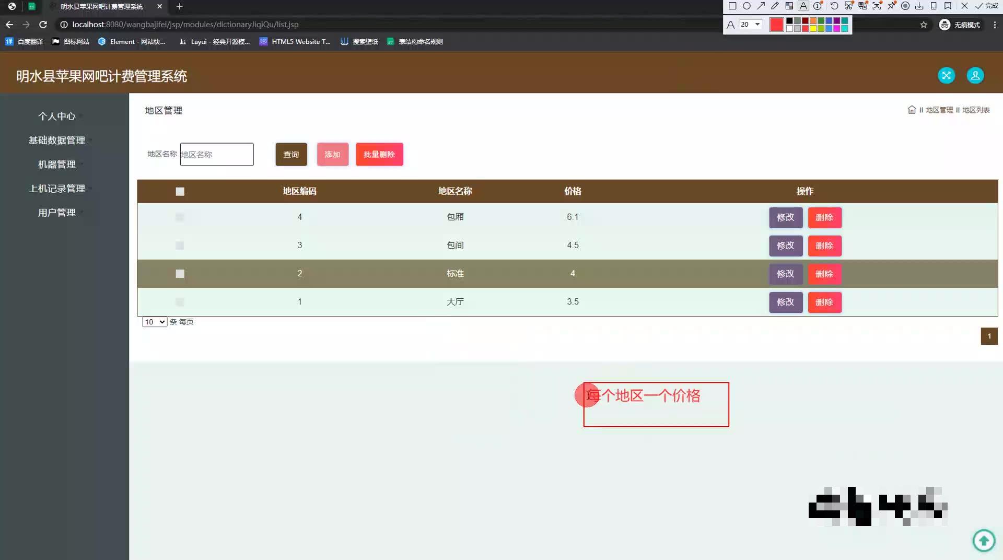This screenshot has height=560, width=1003.
Task: Open the per-page count dropdown showing 10
Action: pos(154,322)
